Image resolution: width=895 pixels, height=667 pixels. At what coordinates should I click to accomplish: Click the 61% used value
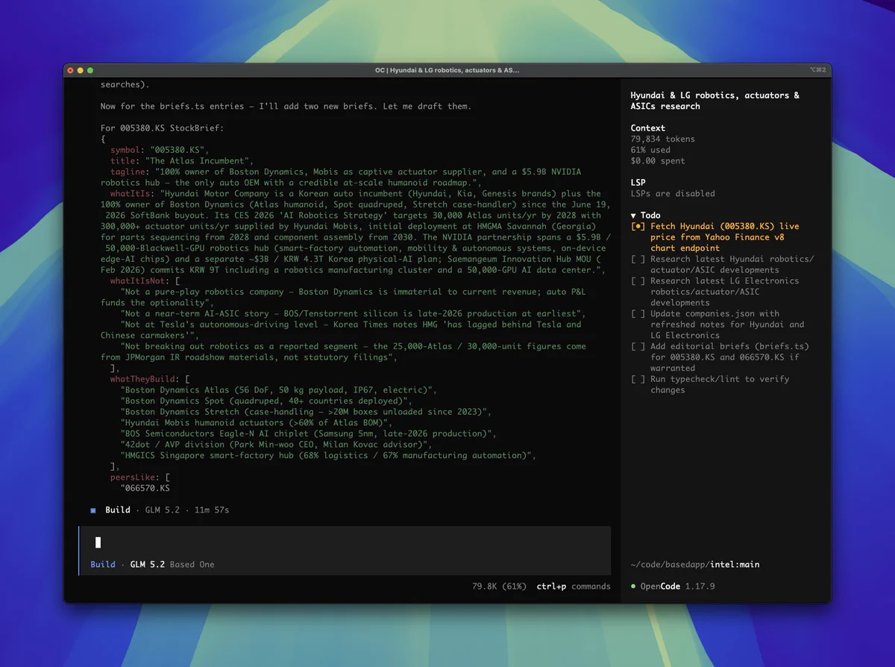click(x=650, y=150)
